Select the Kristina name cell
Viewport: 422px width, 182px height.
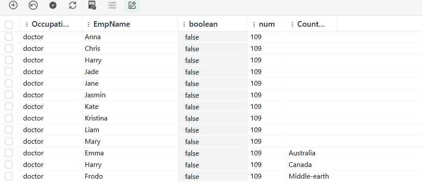pyautogui.click(x=130, y=118)
